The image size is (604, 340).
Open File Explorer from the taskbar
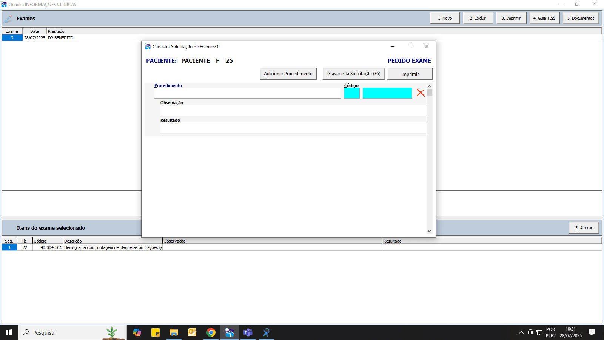click(x=174, y=332)
